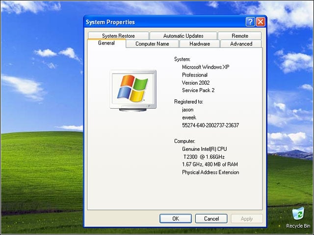Image resolution: width=314 pixels, height=235 pixels.
Task: Click '1.67 GHz, 480 MB of RAM'
Action: (210, 164)
